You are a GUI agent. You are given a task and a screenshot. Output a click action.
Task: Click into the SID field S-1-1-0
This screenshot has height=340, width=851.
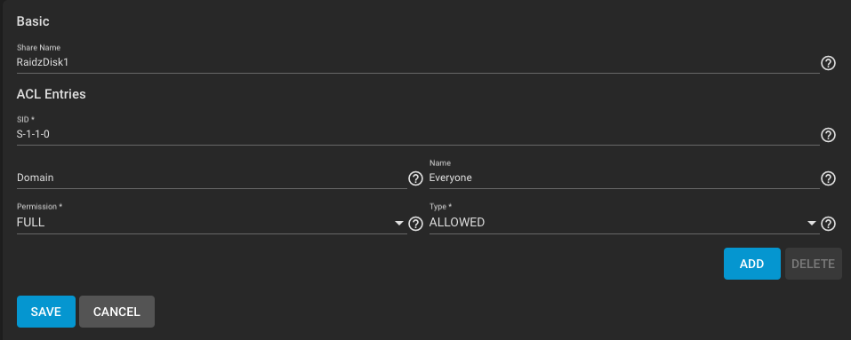[418, 134]
